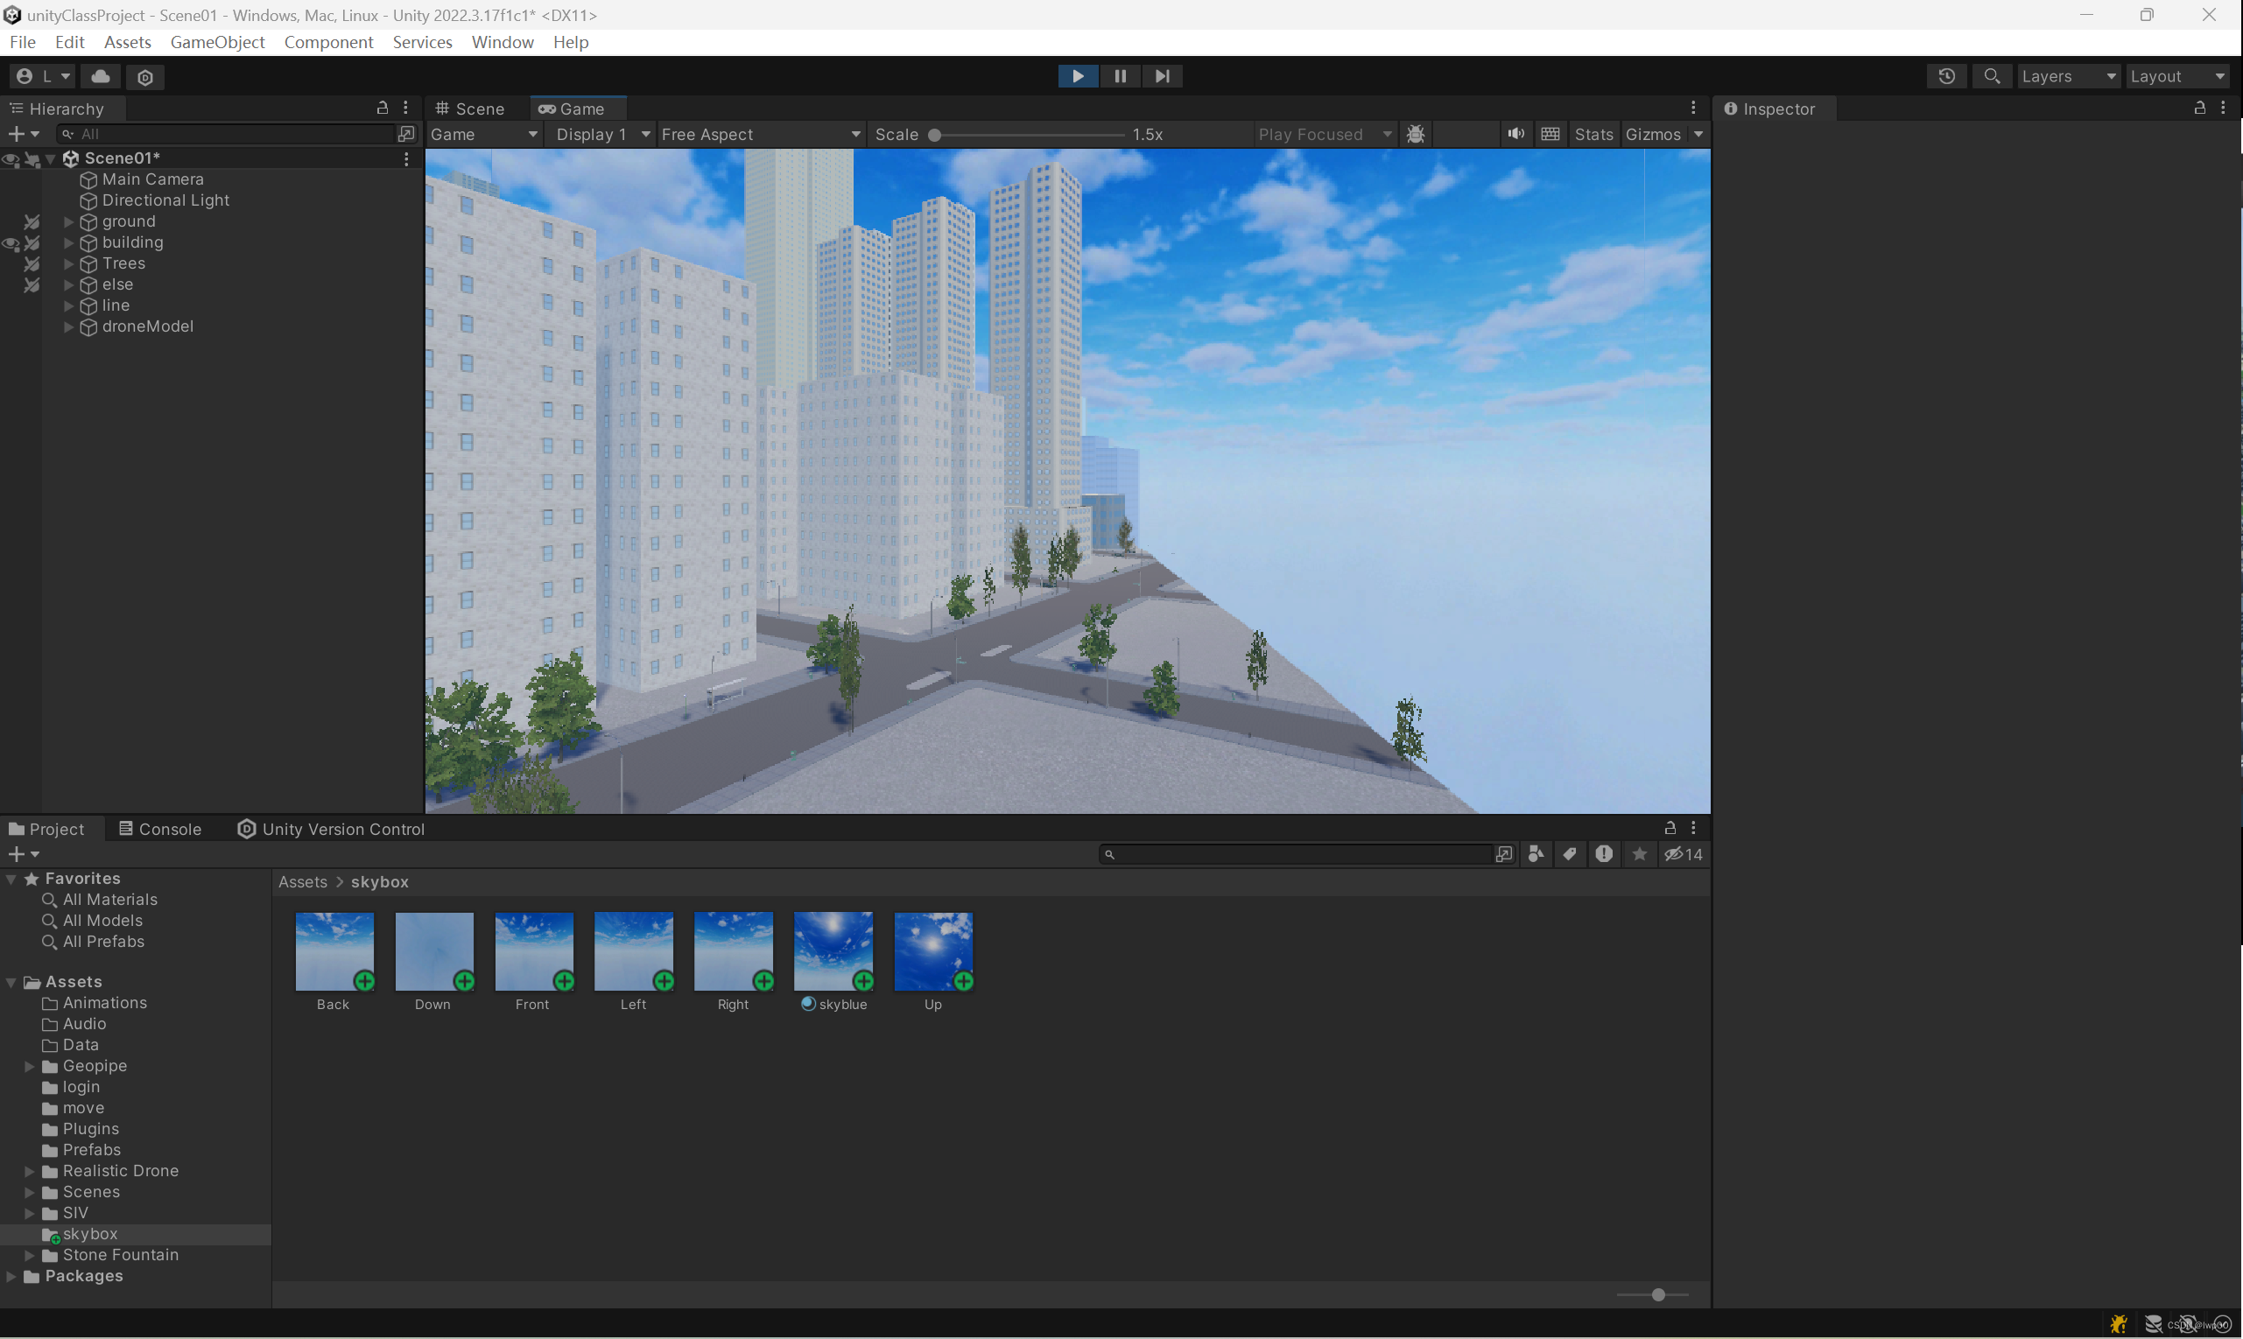Lock the Inspector panel
This screenshot has height=1339, width=2243.
[x=2200, y=109]
